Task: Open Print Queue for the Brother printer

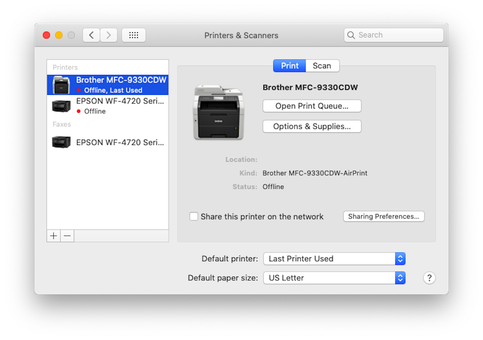Action: pos(311,106)
